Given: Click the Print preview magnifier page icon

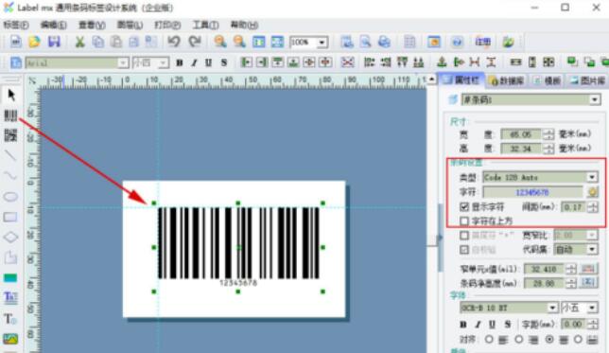Looking at the screenshot, I should [365, 42].
